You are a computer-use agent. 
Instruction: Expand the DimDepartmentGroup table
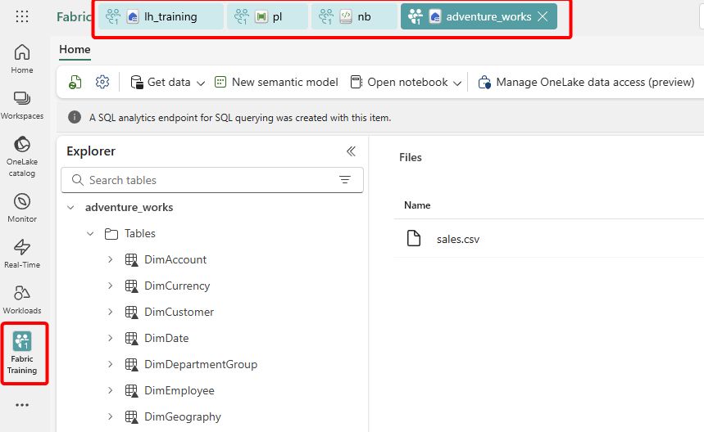click(111, 364)
